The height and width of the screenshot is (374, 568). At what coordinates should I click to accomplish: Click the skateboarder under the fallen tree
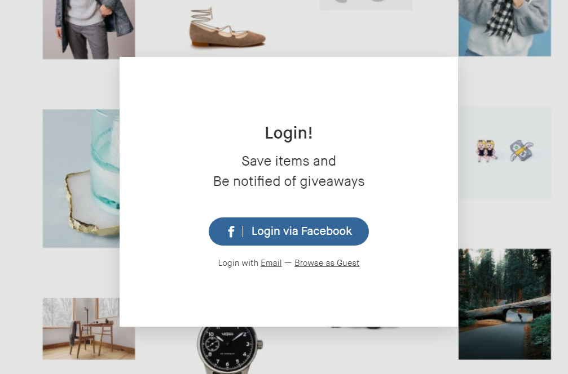click(521, 318)
